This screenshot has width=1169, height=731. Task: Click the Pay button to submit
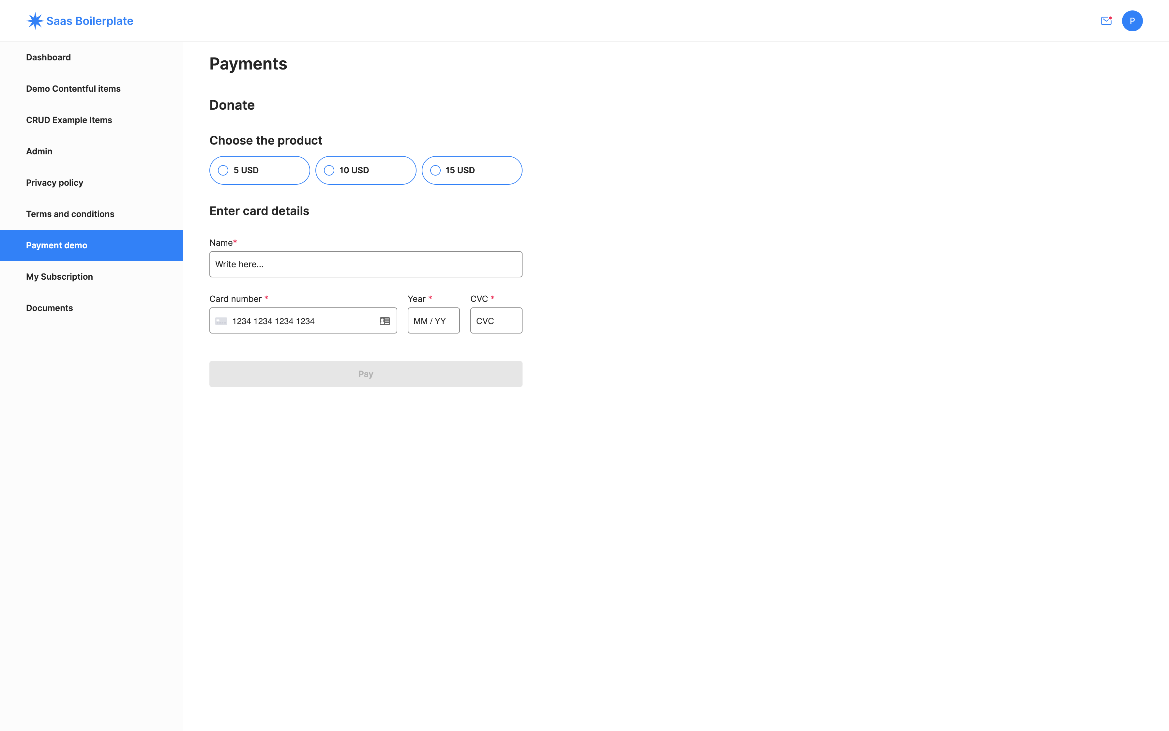[x=365, y=373]
